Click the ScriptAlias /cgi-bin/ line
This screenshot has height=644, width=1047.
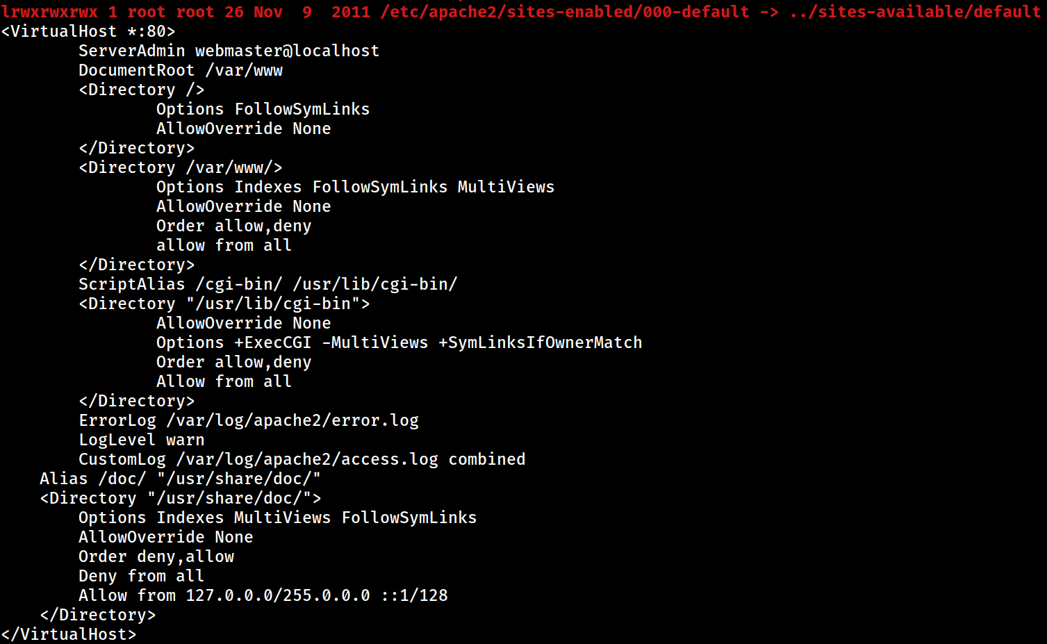pos(268,284)
